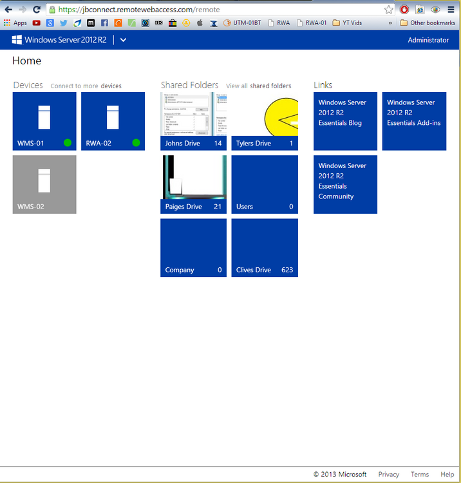Open the Essentials Blog link tile
Screen dimensions: 461x483
coord(346,121)
